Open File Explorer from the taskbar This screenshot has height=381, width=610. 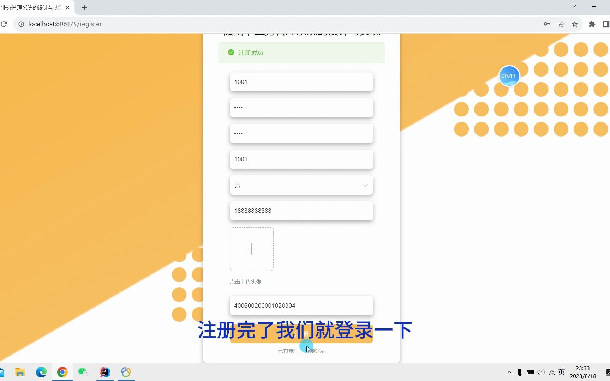click(x=20, y=372)
